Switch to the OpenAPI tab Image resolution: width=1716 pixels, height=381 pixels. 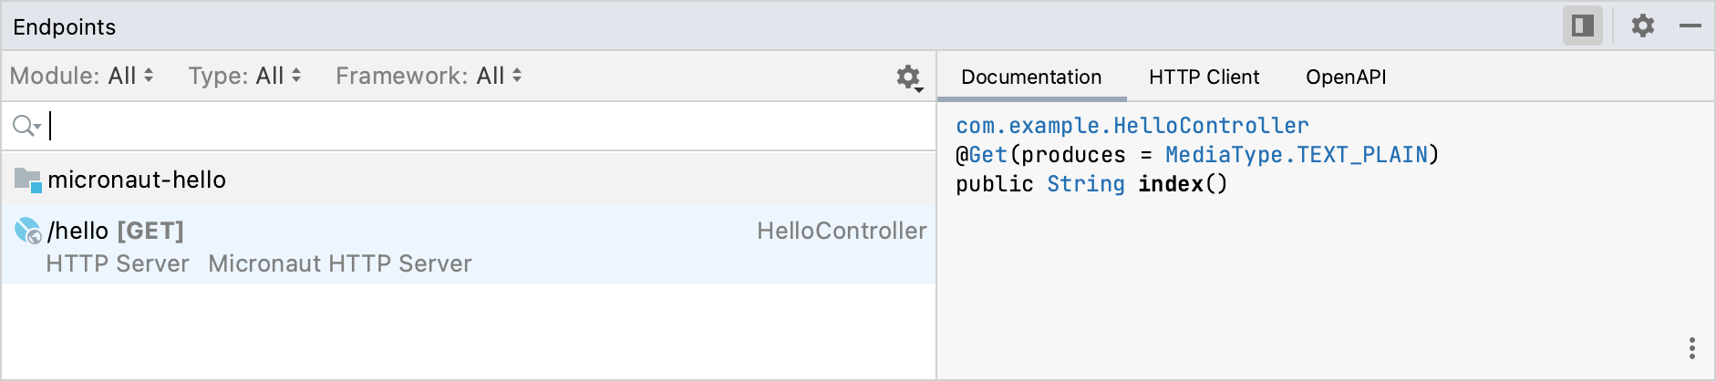[x=1346, y=77]
